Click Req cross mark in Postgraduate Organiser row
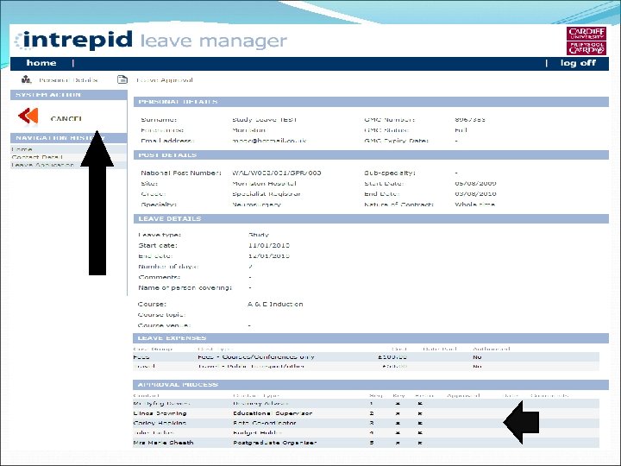This screenshot has height=466, width=621. (398, 443)
